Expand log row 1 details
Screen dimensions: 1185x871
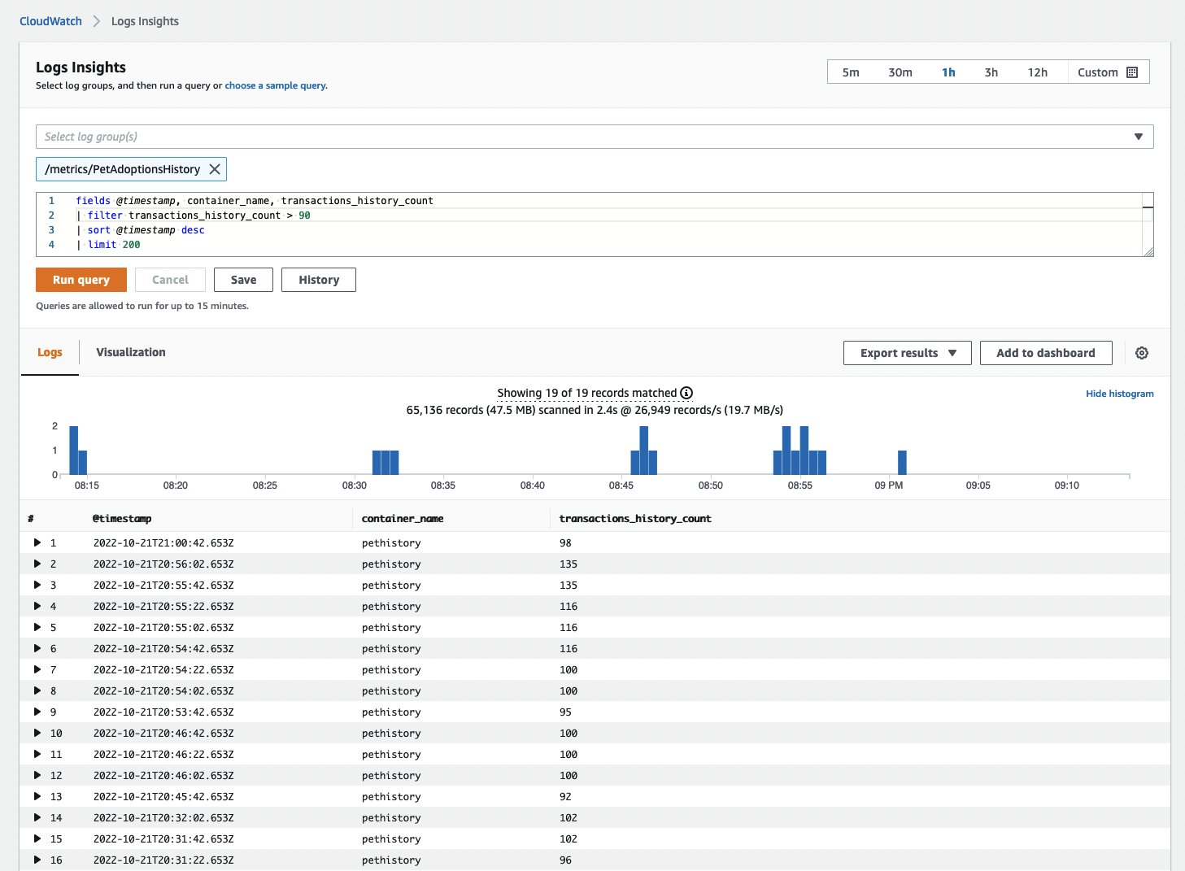(x=37, y=542)
